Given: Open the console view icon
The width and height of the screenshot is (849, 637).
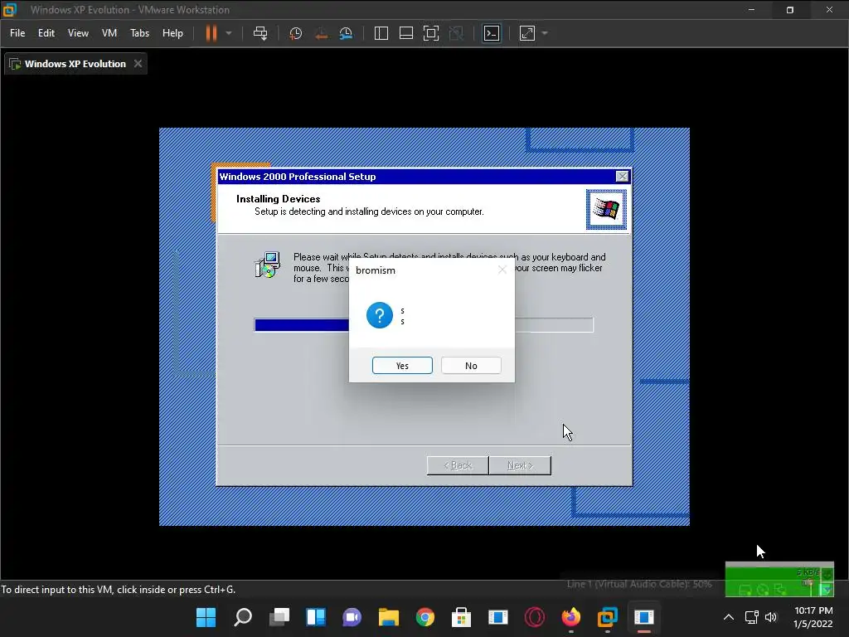Looking at the screenshot, I should tap(492, 33).
